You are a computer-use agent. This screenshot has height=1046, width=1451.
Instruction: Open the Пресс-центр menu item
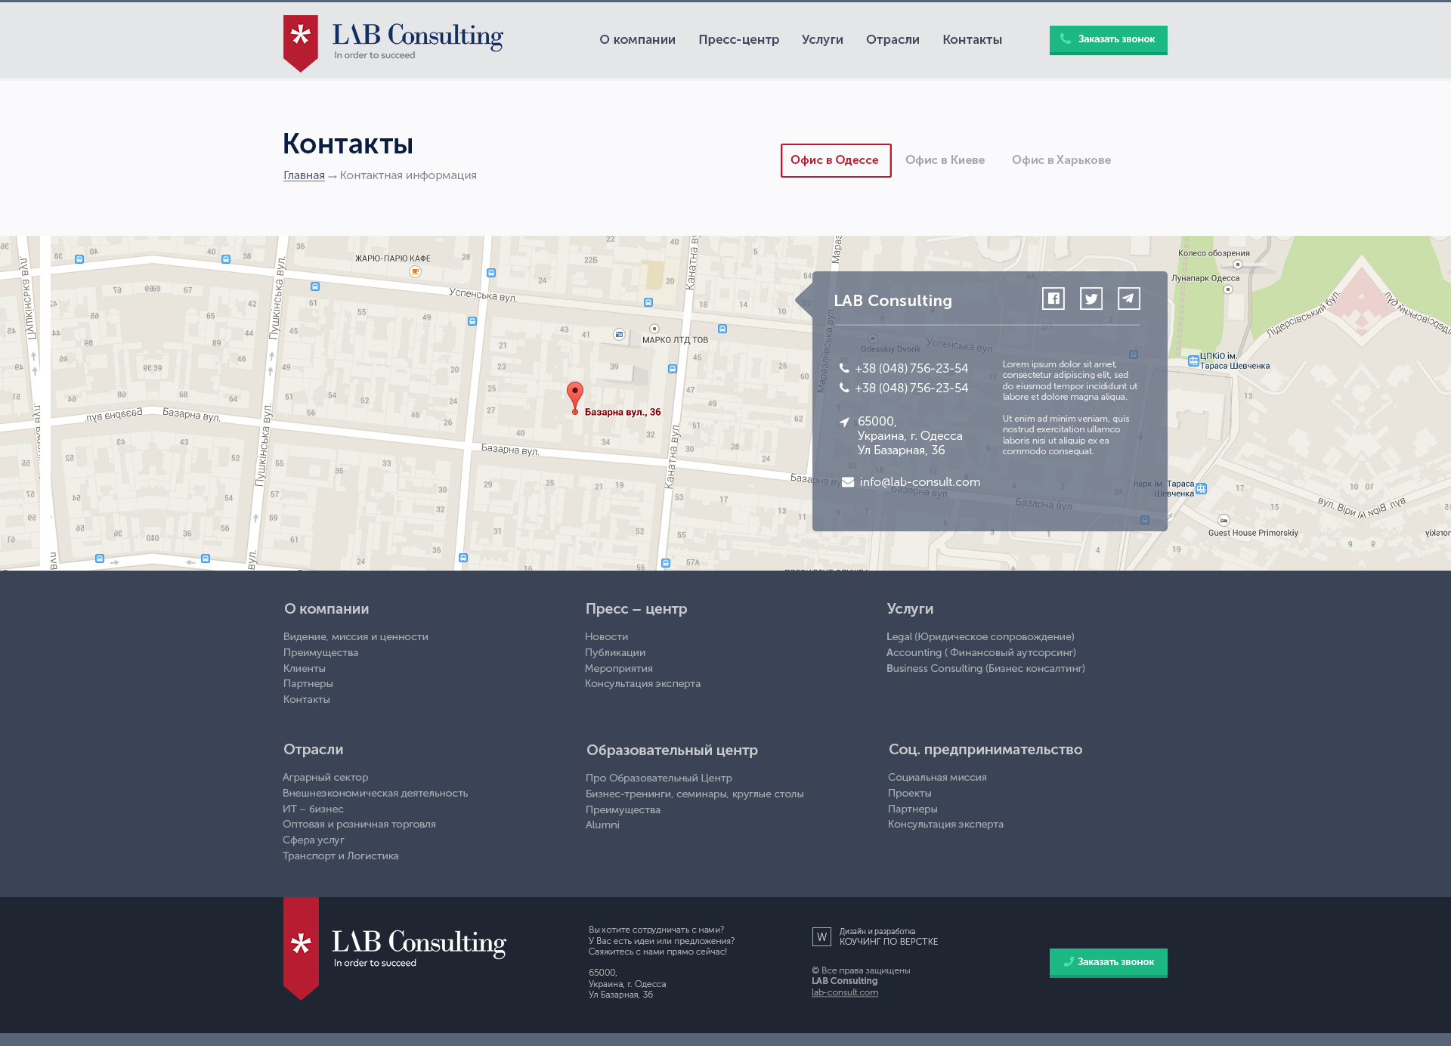point(738,40)
